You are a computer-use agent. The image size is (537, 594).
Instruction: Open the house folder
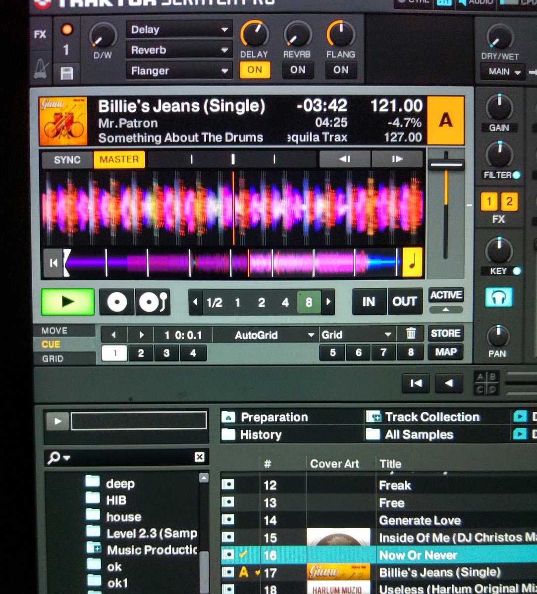[124, 517]
